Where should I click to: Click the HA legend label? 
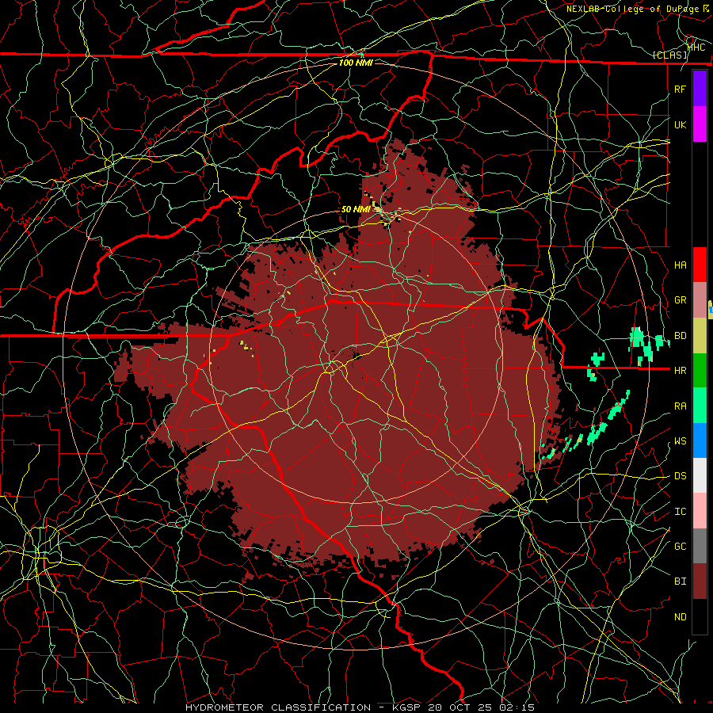(681, 265)
